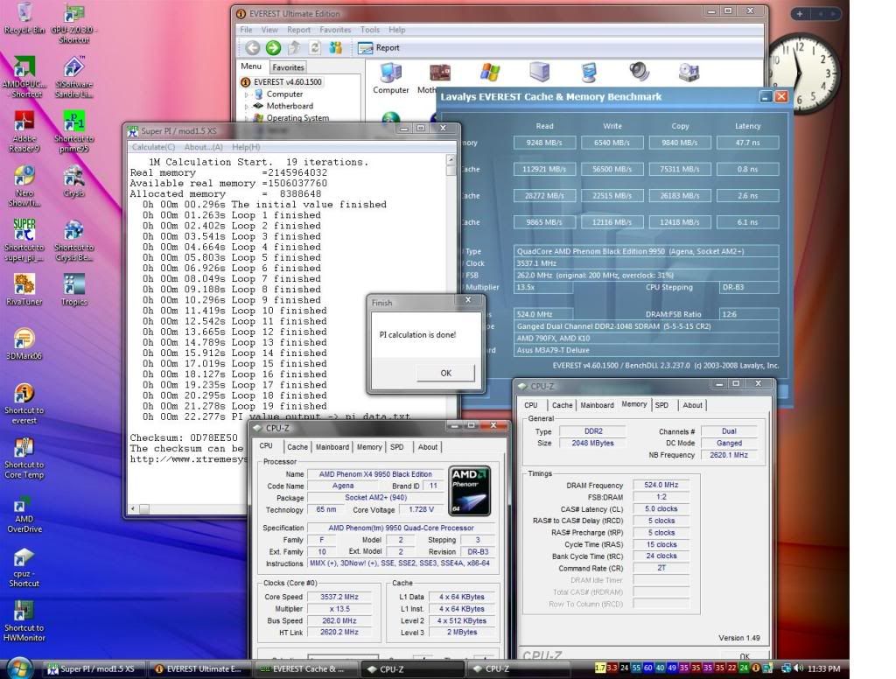Switch to Cache tab in front CPU-Z window
This screenshot has height=679, width=896.
297,447
